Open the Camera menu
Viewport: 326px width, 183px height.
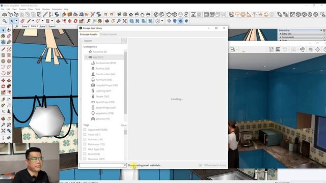(x=22, y=9)
